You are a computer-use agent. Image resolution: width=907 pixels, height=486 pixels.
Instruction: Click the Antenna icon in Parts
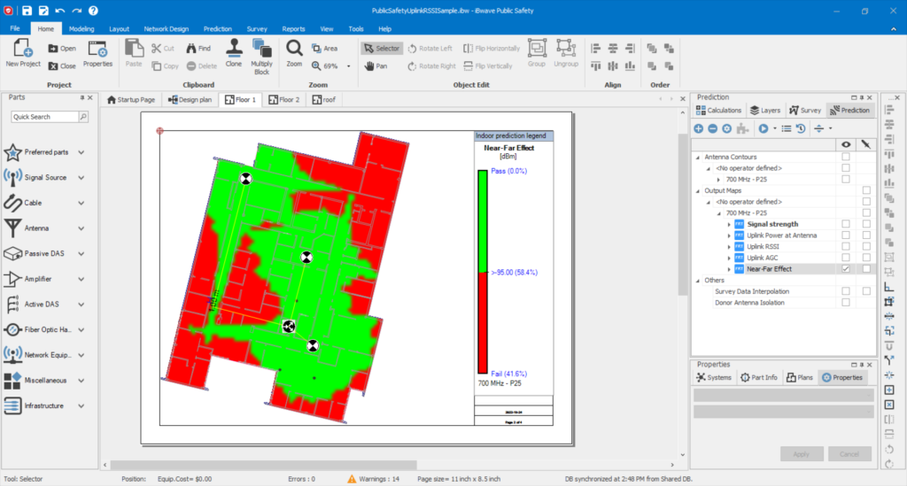13,228
